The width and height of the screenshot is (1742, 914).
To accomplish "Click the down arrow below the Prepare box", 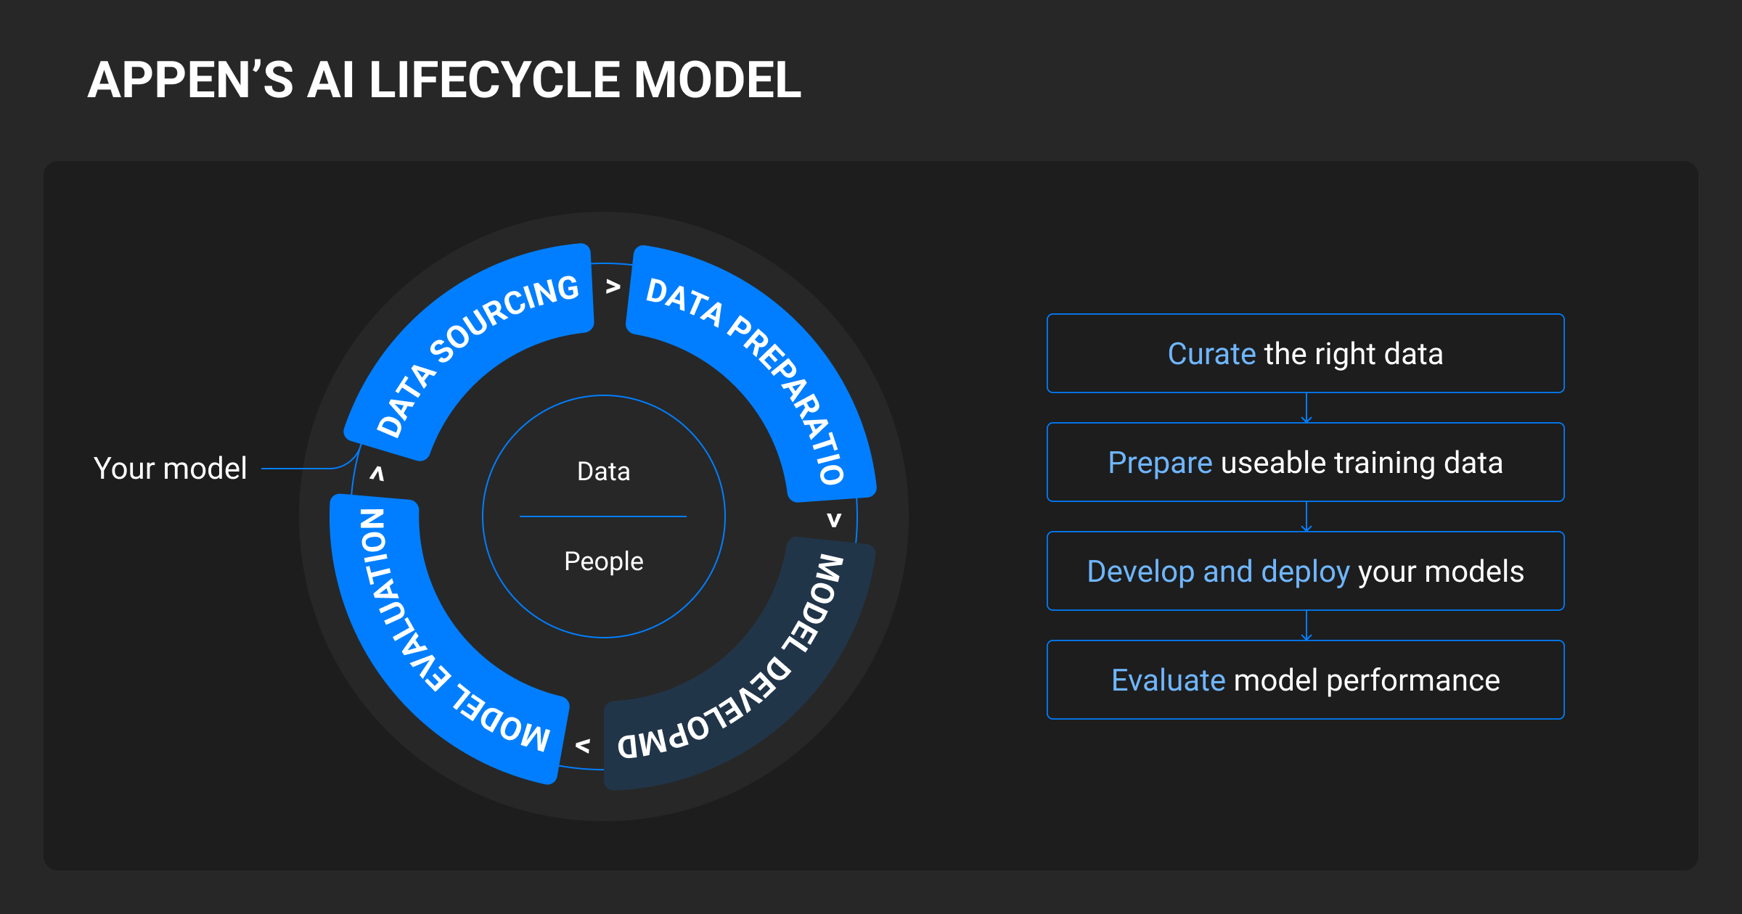I will [x=1306, y=517].
